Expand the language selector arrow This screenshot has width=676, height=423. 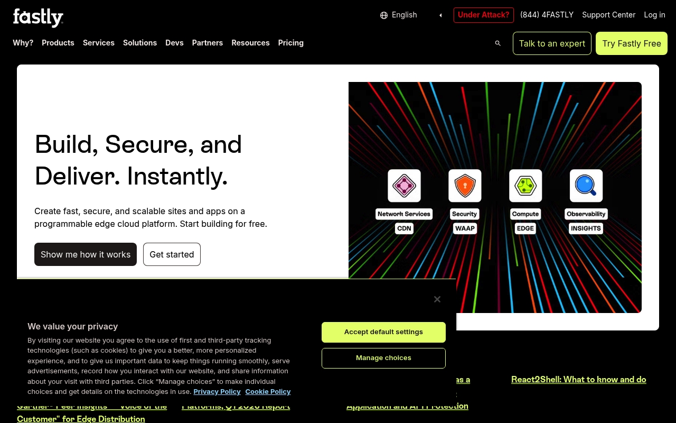(x=440, y=15)
